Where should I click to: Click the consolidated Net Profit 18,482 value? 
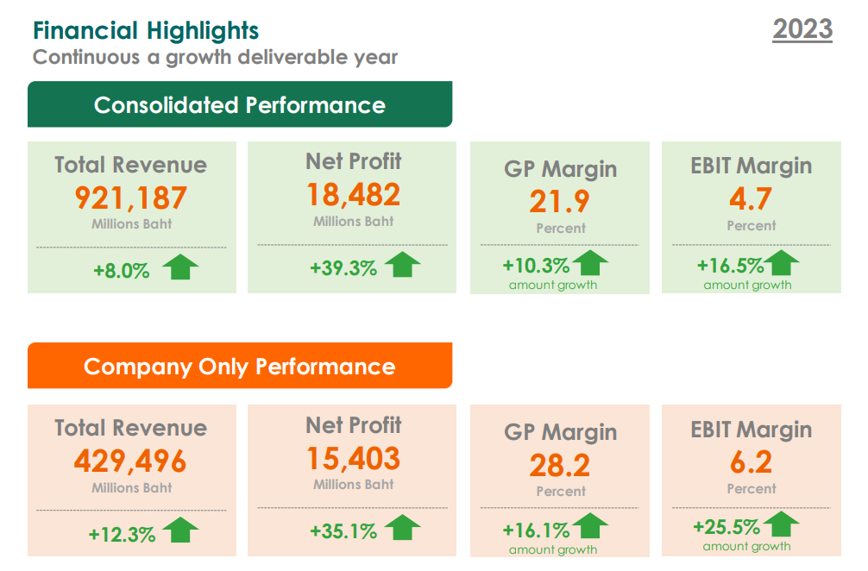(354, 194)
